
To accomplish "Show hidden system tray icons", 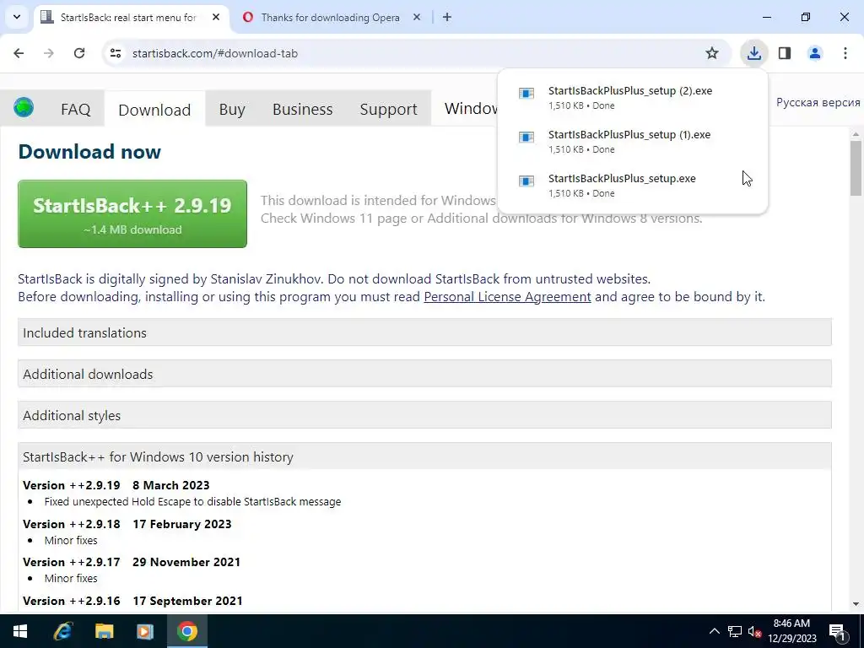I will (x=714, y=631).
